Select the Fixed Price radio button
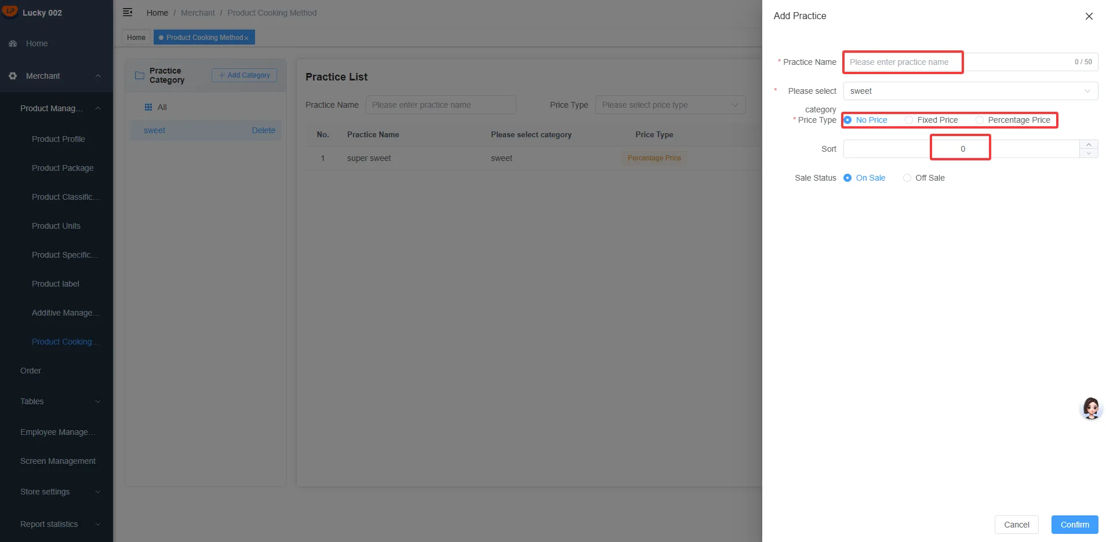Image resolution: width=1106 pixels, height=542 pixels. 909,120
